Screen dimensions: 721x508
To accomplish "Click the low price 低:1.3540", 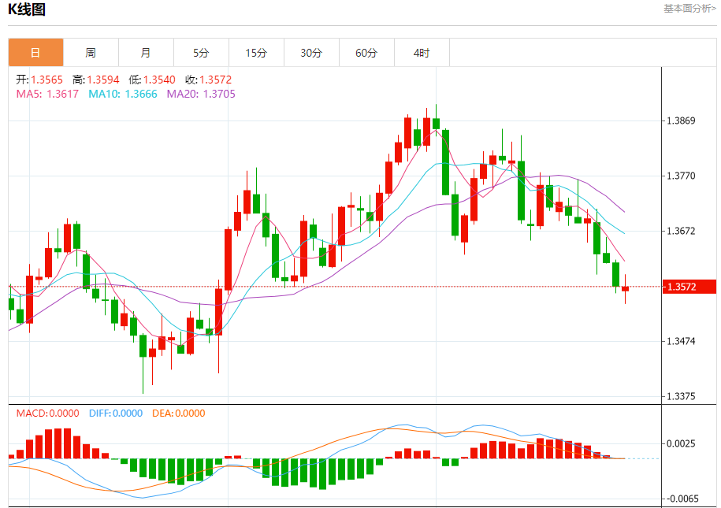I will (152, 80).
